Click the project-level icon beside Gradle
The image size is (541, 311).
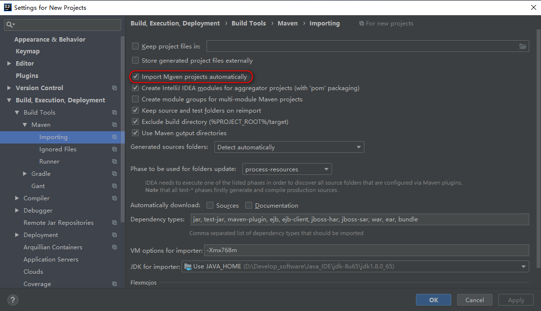(x=115, y=173)
